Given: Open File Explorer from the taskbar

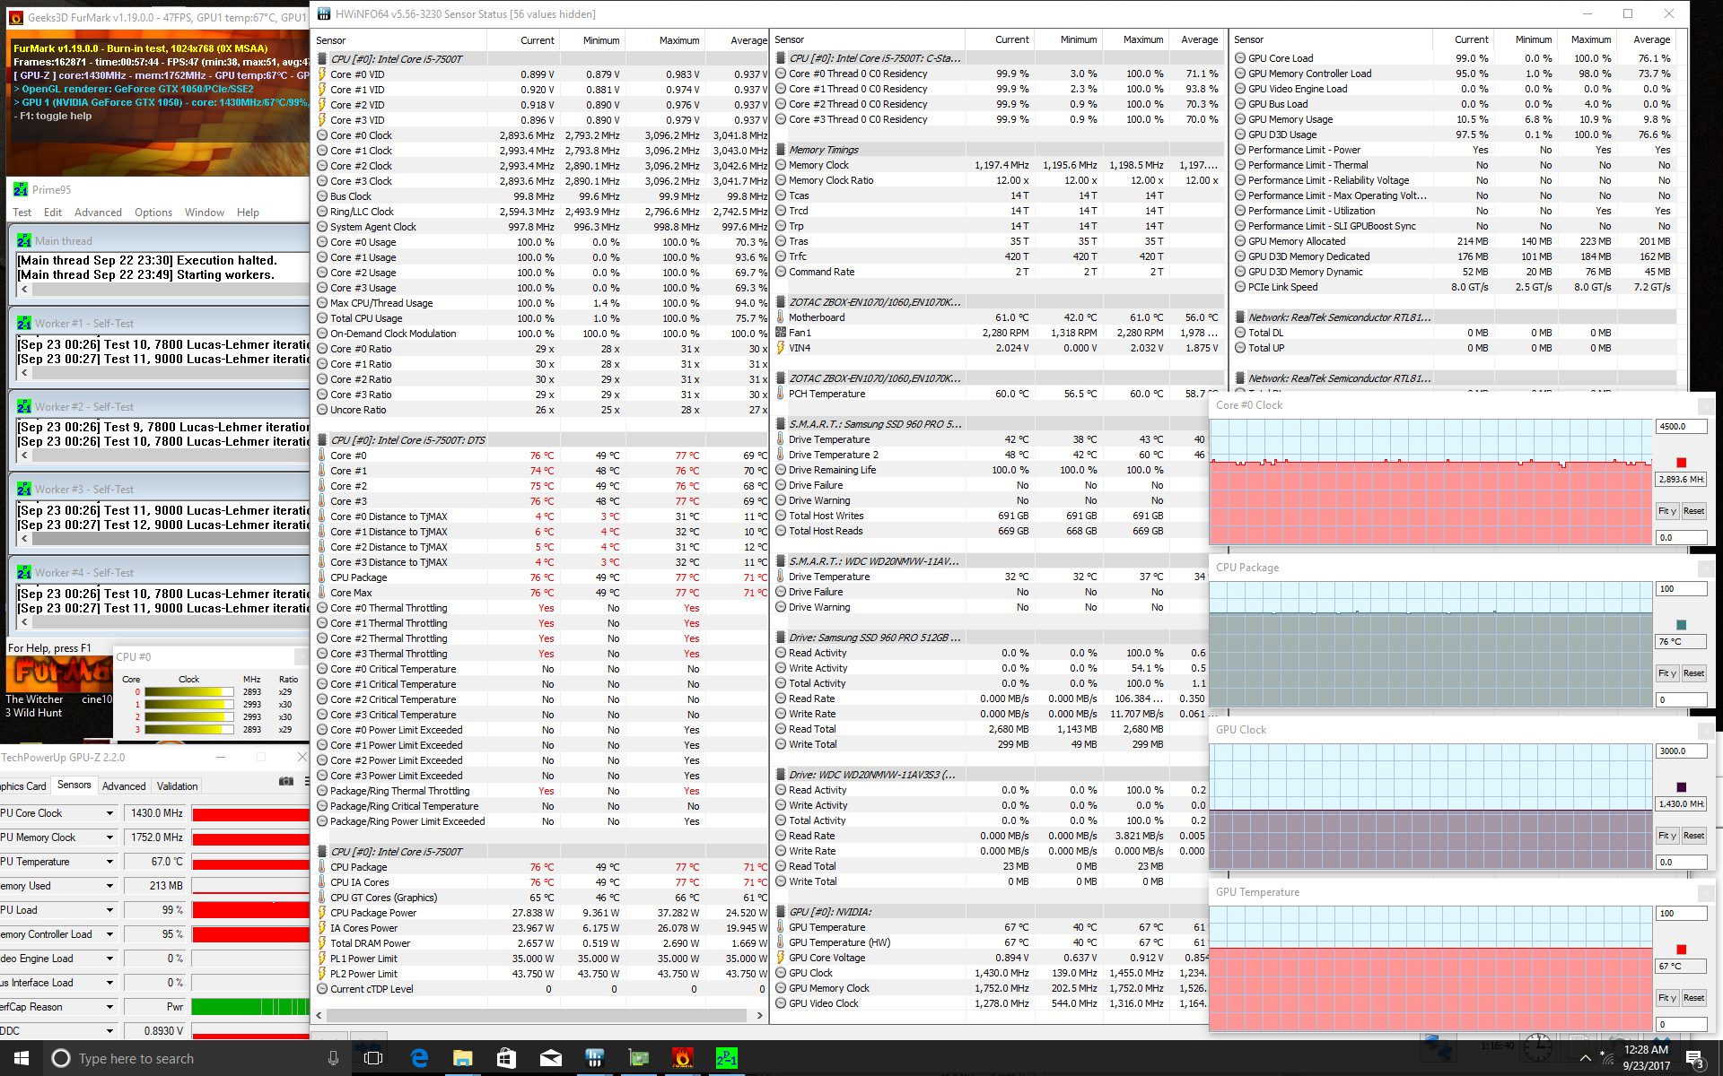Looking at the screenshot, I should tap(462, 1058).
